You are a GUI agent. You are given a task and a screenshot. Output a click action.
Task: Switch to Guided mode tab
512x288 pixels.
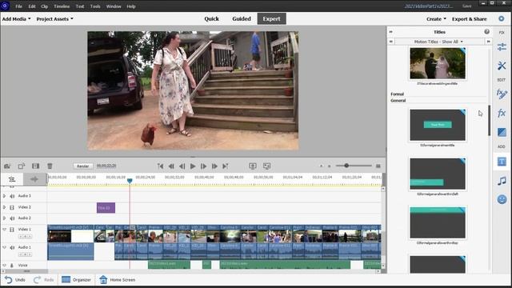tap(242, 19)
